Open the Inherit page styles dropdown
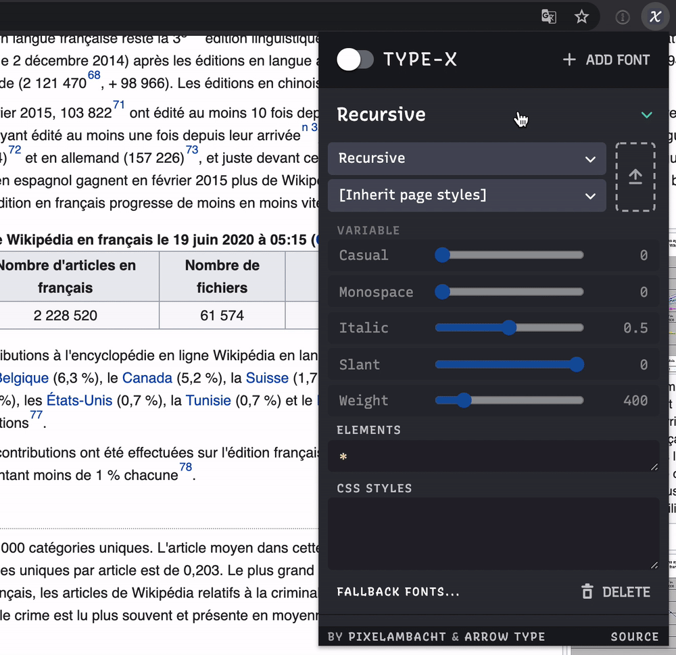 pyautogui.click(x=467, y=195)
